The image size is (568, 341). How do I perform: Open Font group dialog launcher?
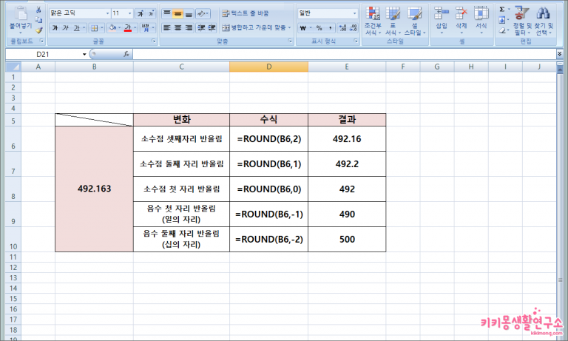[x=154, y=41]
